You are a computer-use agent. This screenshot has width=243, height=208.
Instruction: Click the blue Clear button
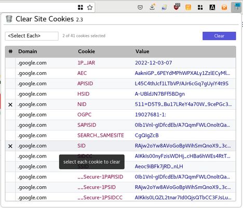[x=219, y=36]
